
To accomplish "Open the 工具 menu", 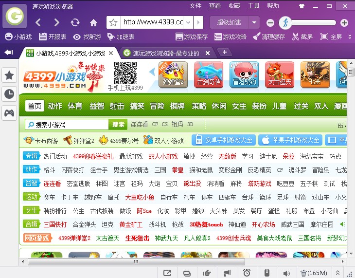I will 254,6.
